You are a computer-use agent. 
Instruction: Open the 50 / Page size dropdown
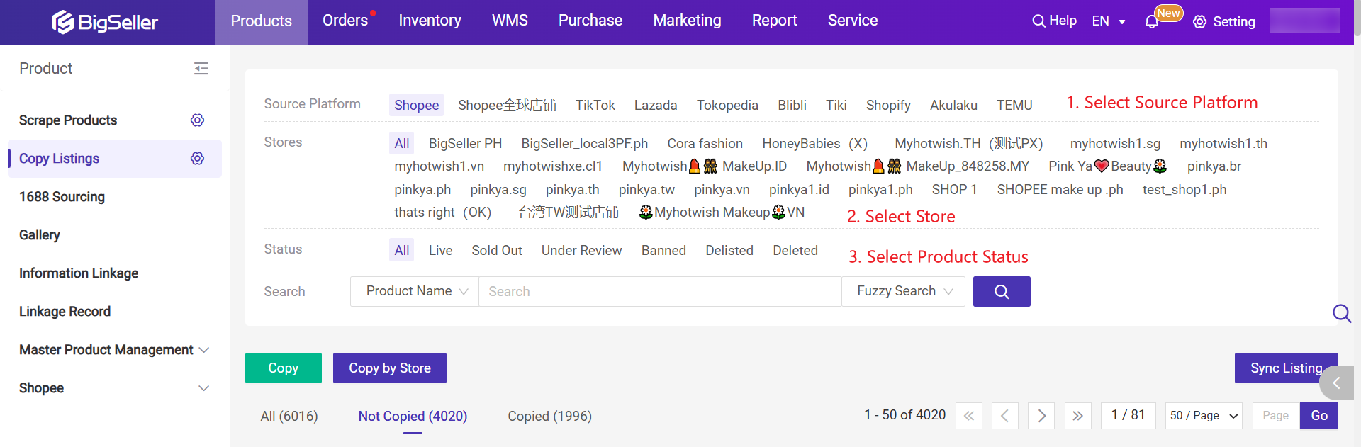[1204, 416]
